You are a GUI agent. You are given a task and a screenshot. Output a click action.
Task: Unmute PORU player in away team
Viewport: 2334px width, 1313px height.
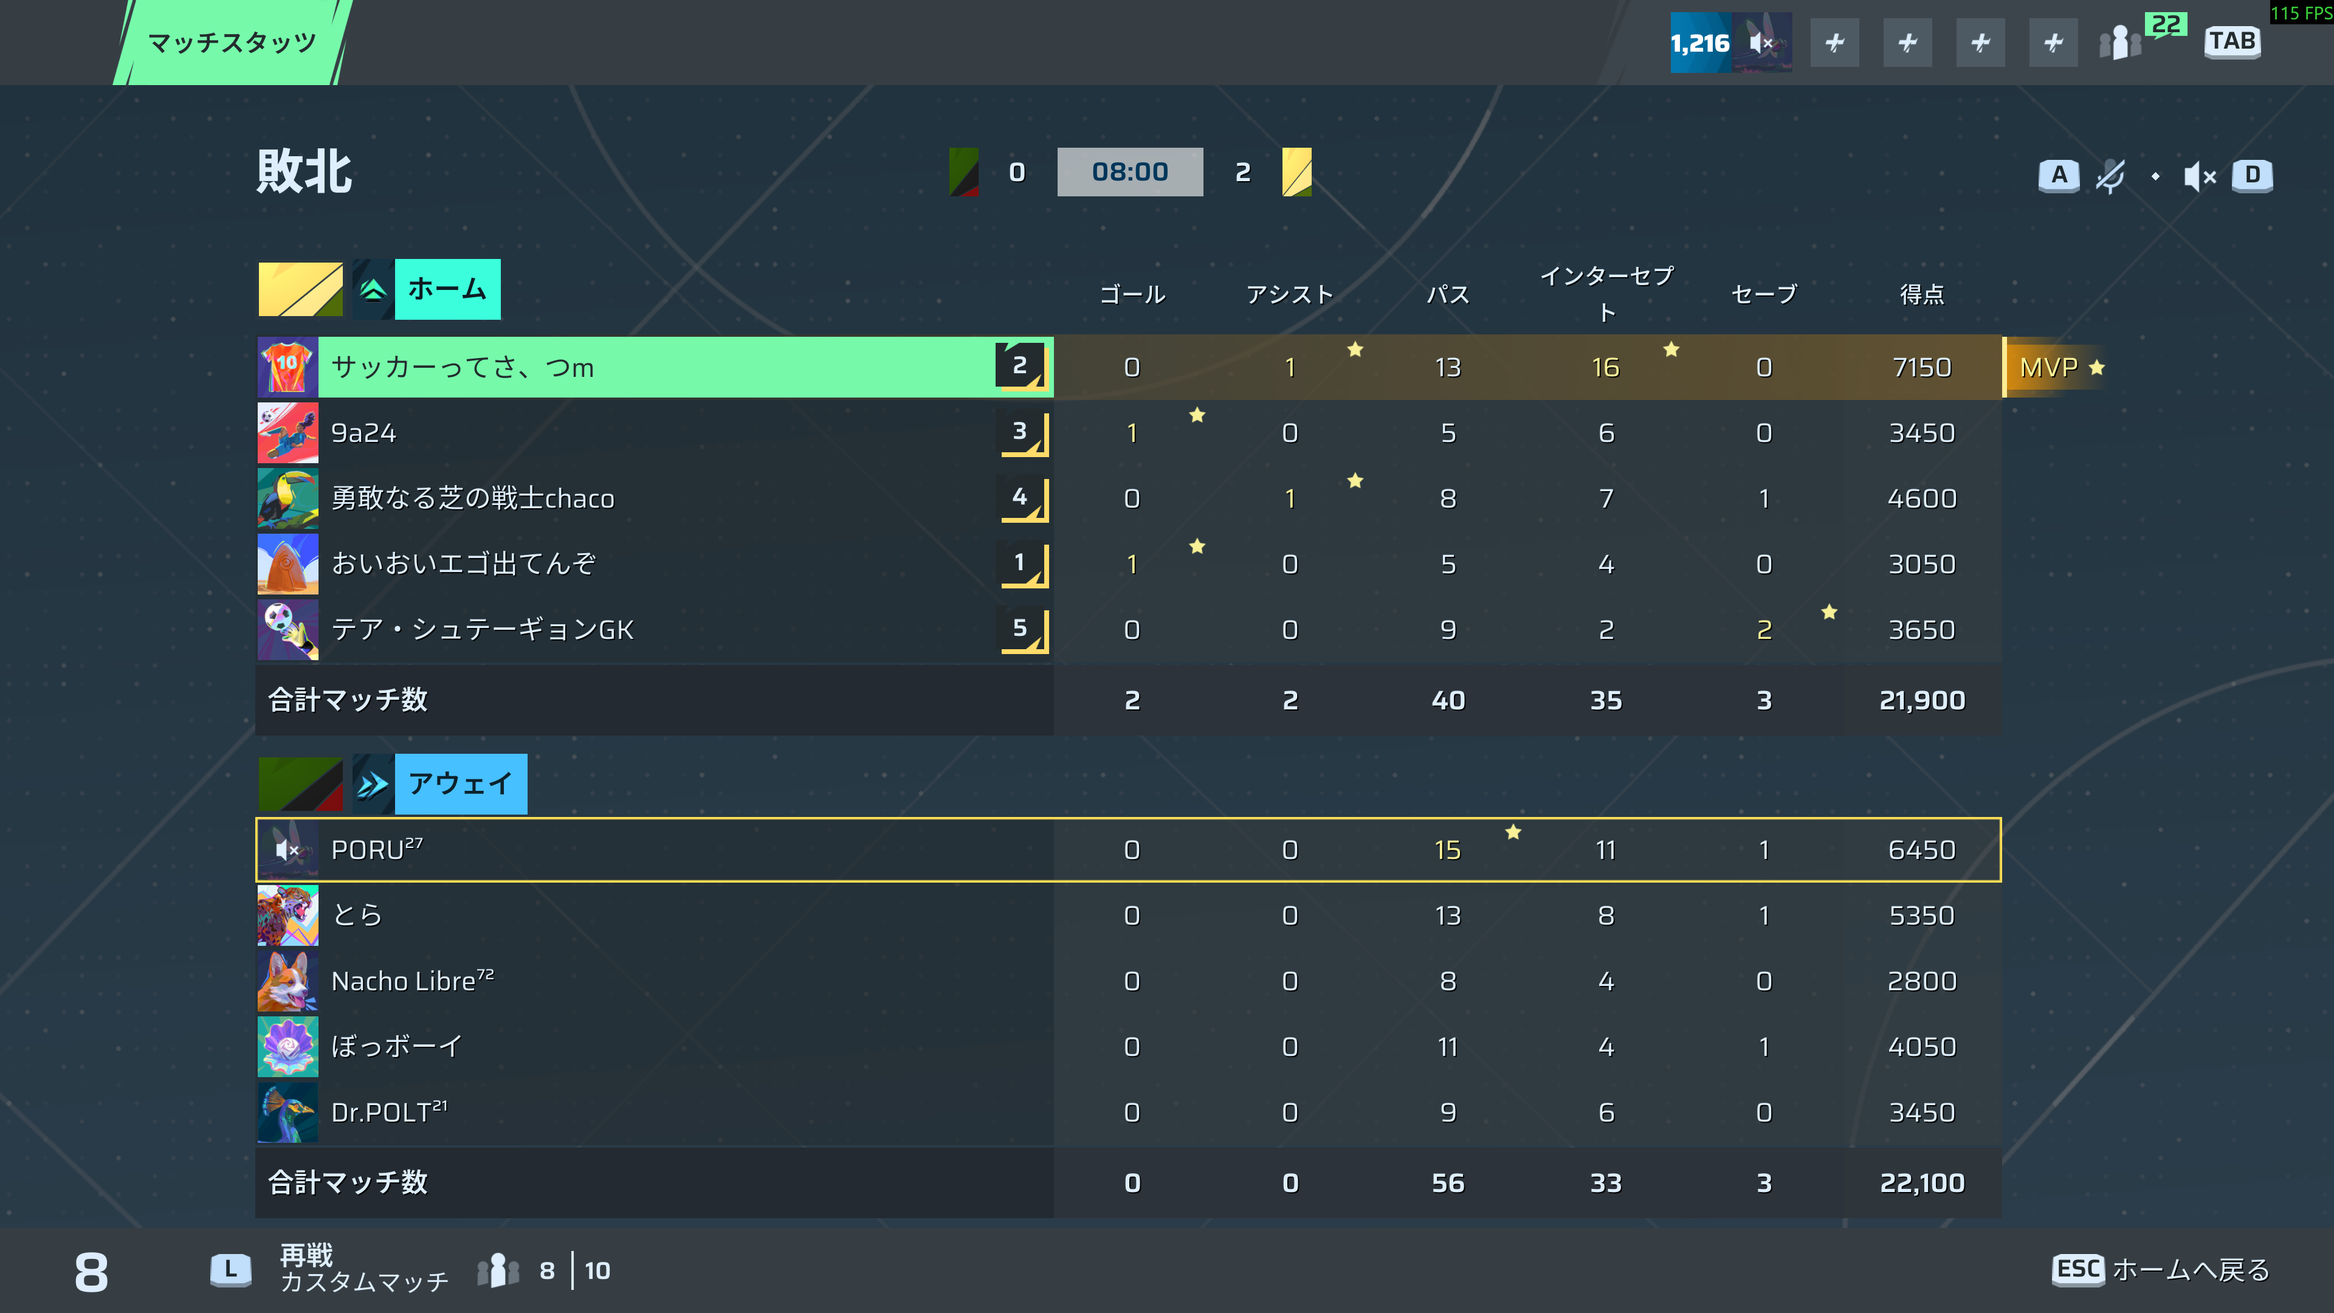coord(287,850)
